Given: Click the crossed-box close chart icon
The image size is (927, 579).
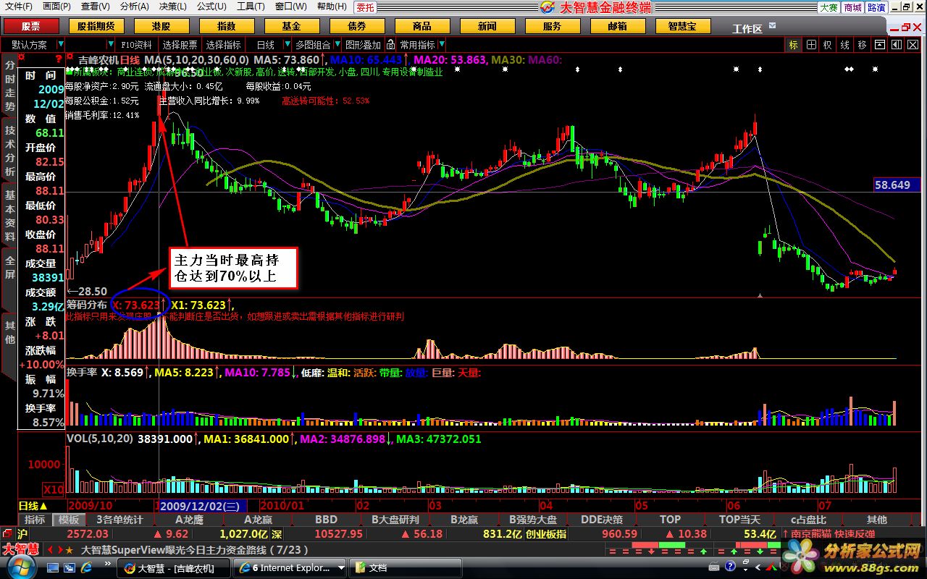Looking at the screenshot, I should point(913,45).
